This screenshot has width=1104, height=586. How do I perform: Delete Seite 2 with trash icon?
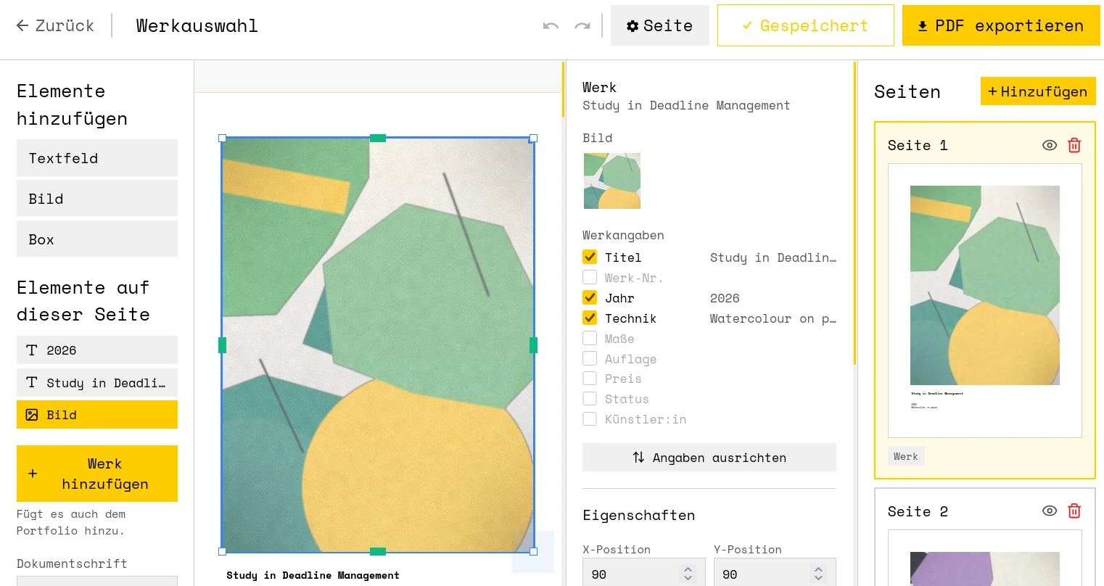tap(1074, 511)
